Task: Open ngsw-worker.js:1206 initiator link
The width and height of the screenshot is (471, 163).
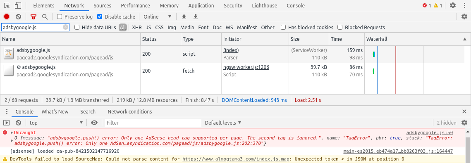Action: coord(246,67)
